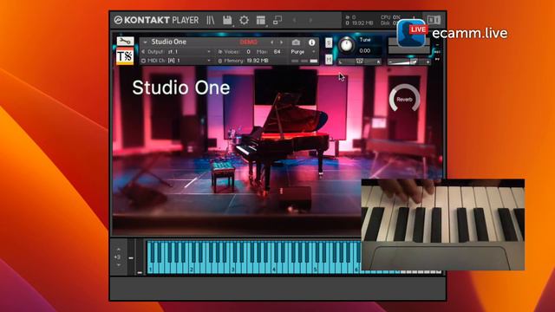The height and width of the screenshot is (312, 555).
Task: Open the MIDI Ch [A] 1 dropdown
Action: pyautogui.click(x=176, y=61)
